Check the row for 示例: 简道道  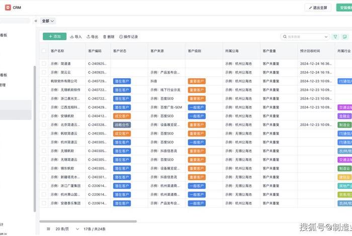click(44, 64)
